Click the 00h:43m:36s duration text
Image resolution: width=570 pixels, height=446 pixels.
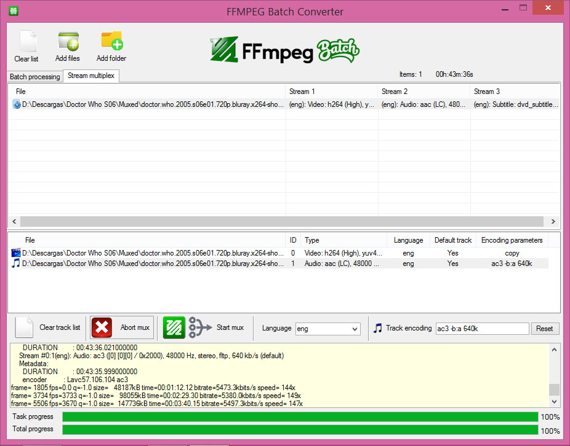click(x=454, y=74)
